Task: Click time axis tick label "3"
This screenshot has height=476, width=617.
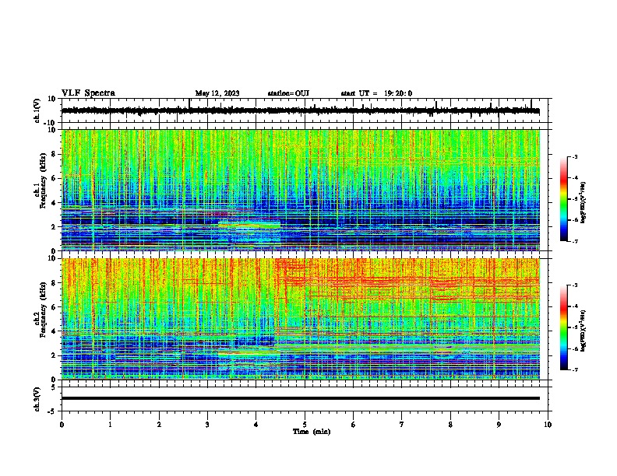Action: 207,425
